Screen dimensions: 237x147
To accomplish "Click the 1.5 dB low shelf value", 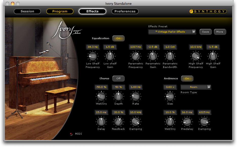I will [x=110, y=47].
